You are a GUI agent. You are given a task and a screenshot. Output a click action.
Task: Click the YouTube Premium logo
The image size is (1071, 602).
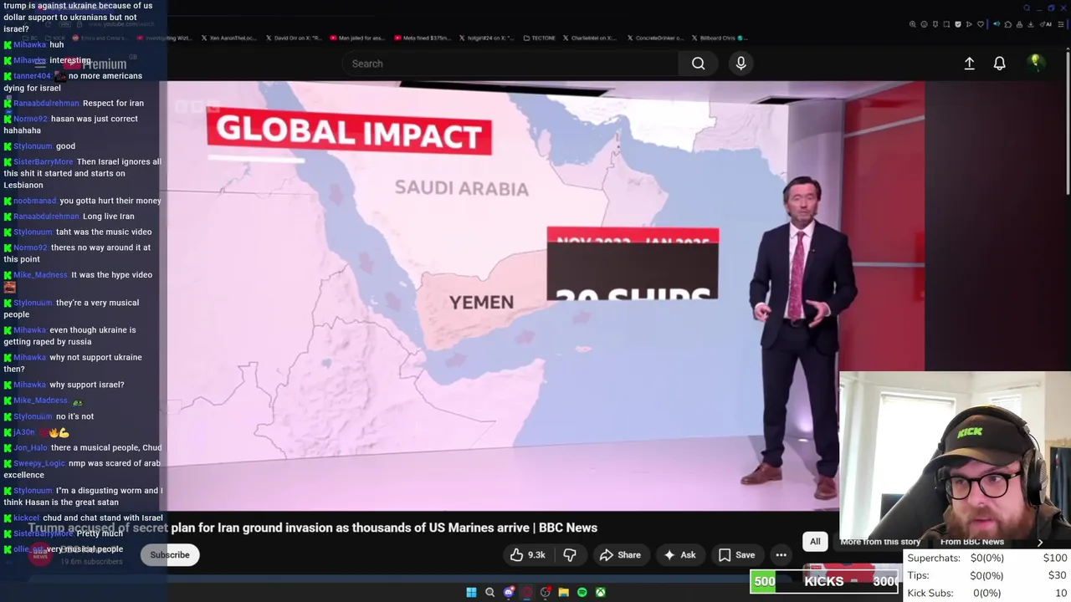tap(94, 64)
